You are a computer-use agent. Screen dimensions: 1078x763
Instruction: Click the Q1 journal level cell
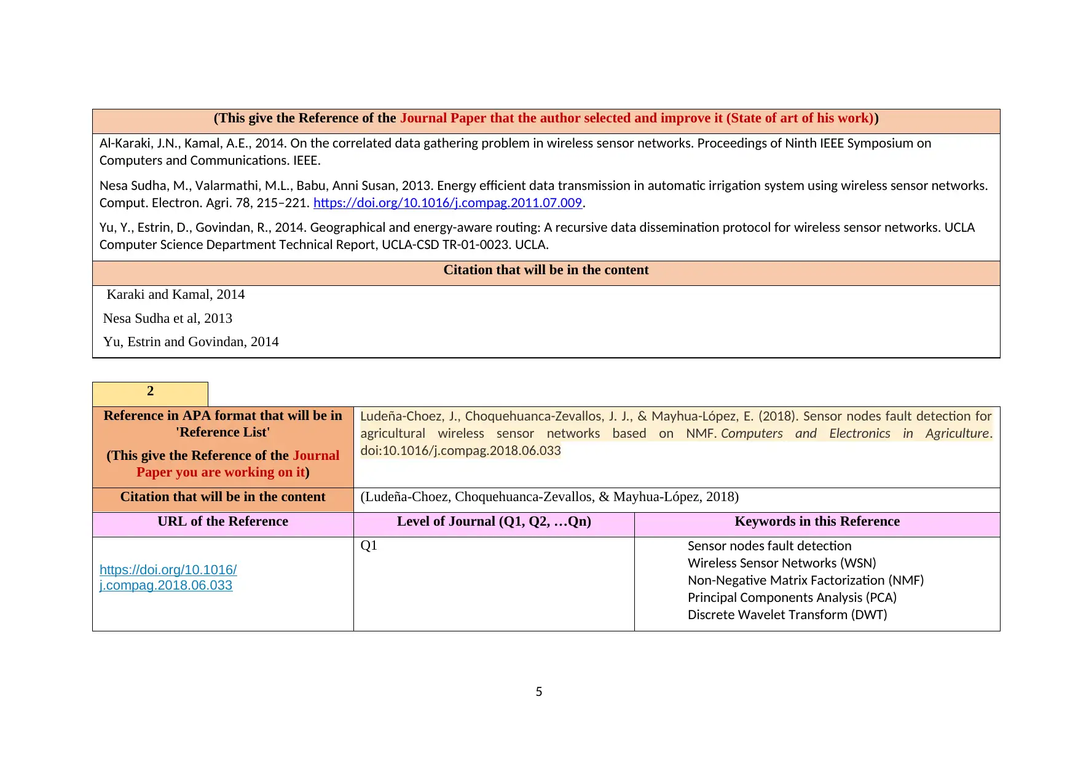[494, 584]
